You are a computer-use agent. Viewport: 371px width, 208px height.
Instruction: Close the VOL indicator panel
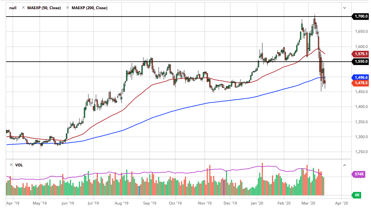(x=11, y=165)
